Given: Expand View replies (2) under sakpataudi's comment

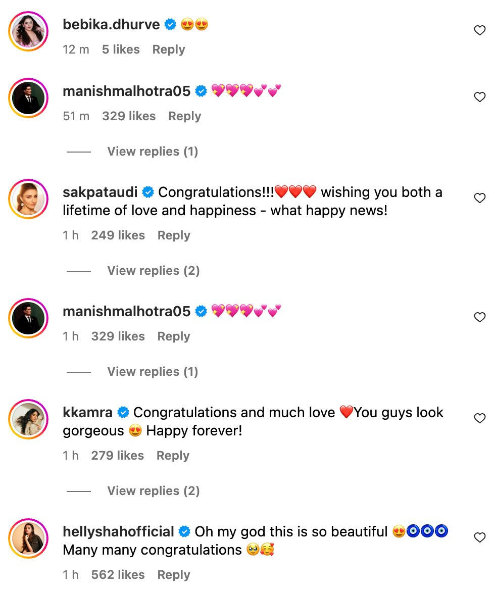Looking at the screenshot, I should [153, 271].
